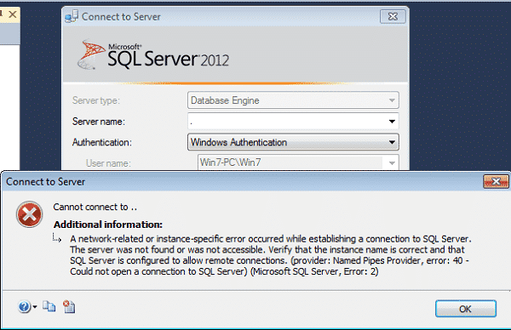The image size is (511, 330).
Task: Open the disabled Server type dropdown arrow
Action: coord(392,100)
